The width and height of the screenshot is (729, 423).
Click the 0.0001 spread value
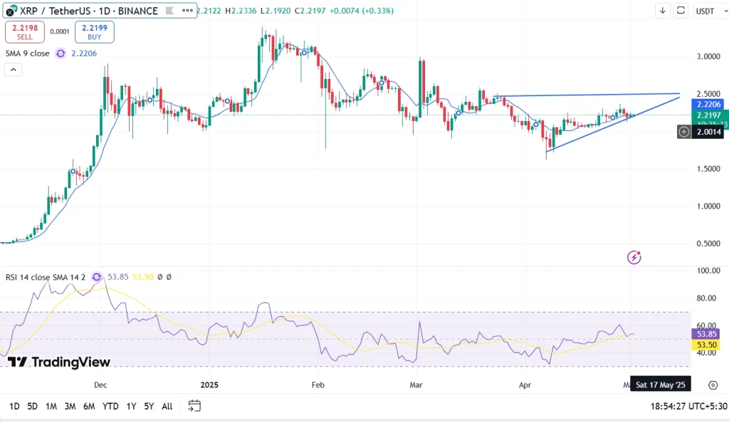coord(60,31)
